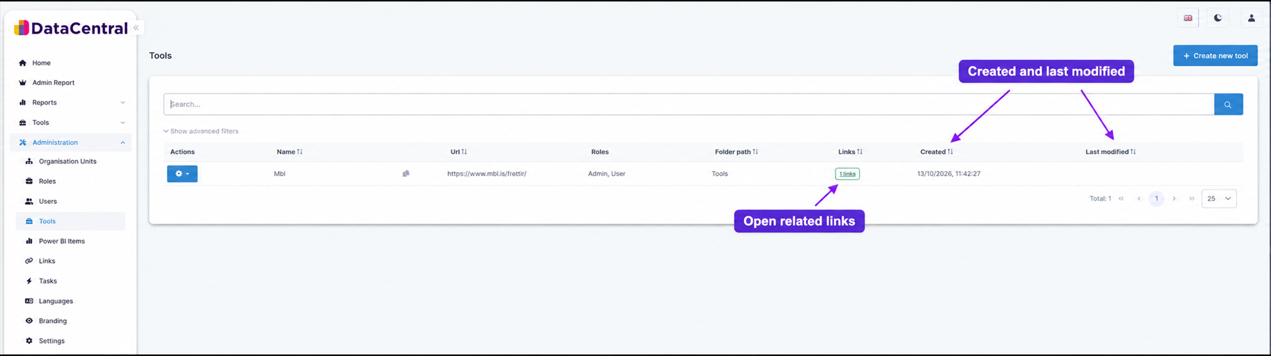Click the Mbl name cell
1271x356 pixels.
[x=279, y=174]
